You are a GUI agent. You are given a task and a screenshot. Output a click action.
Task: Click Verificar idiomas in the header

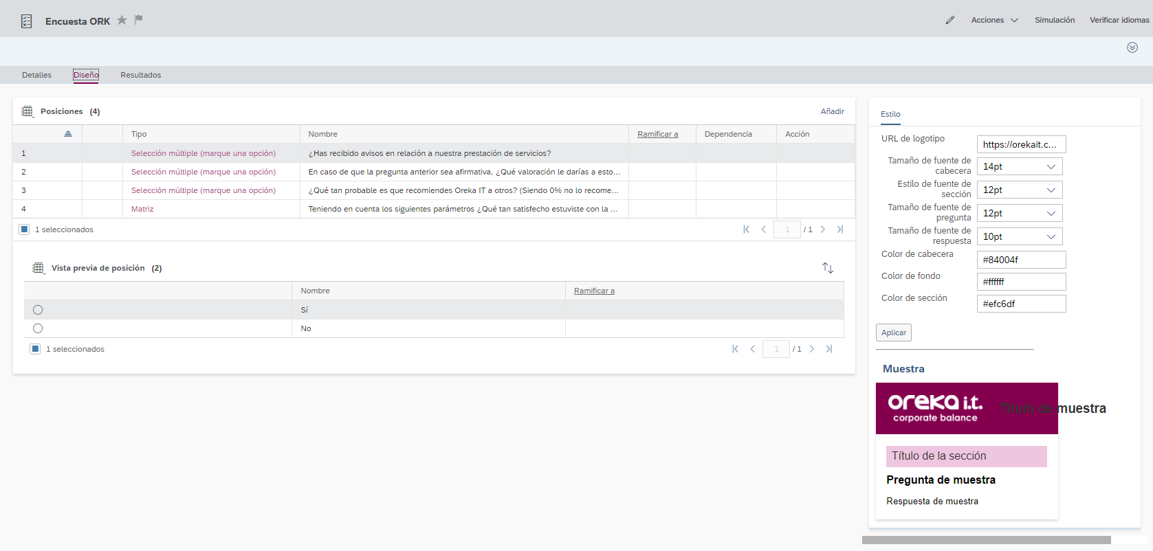[x=1119, y=20]
